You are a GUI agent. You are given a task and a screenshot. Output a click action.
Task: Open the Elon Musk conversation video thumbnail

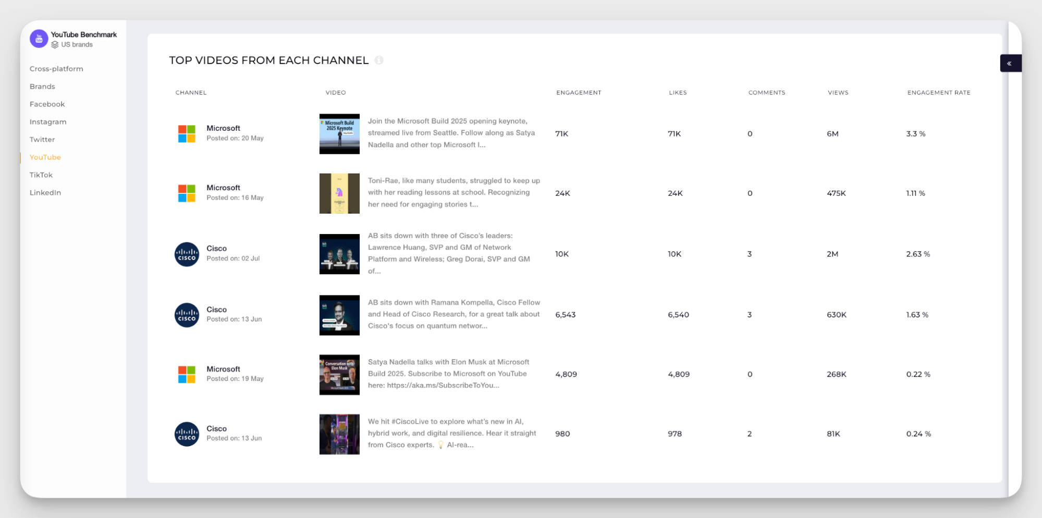(x=339, y=375)
